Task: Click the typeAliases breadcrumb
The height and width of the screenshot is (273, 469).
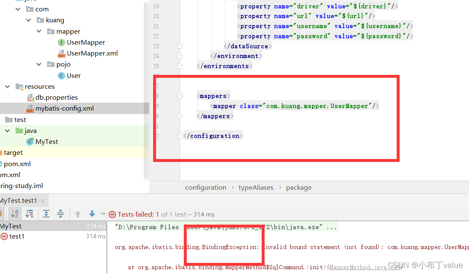Action: pos(256,188)
